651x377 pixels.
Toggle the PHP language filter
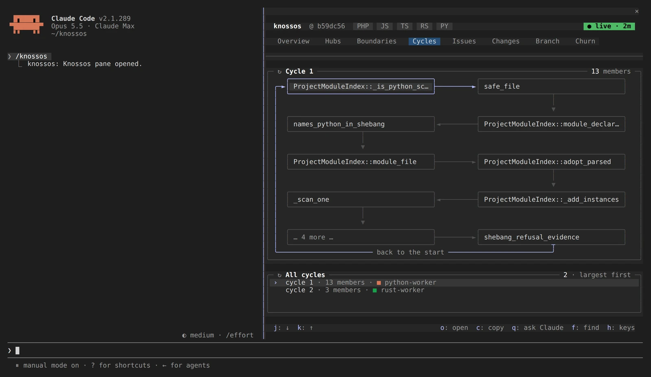pyautogui.click(x=363, y=26)
